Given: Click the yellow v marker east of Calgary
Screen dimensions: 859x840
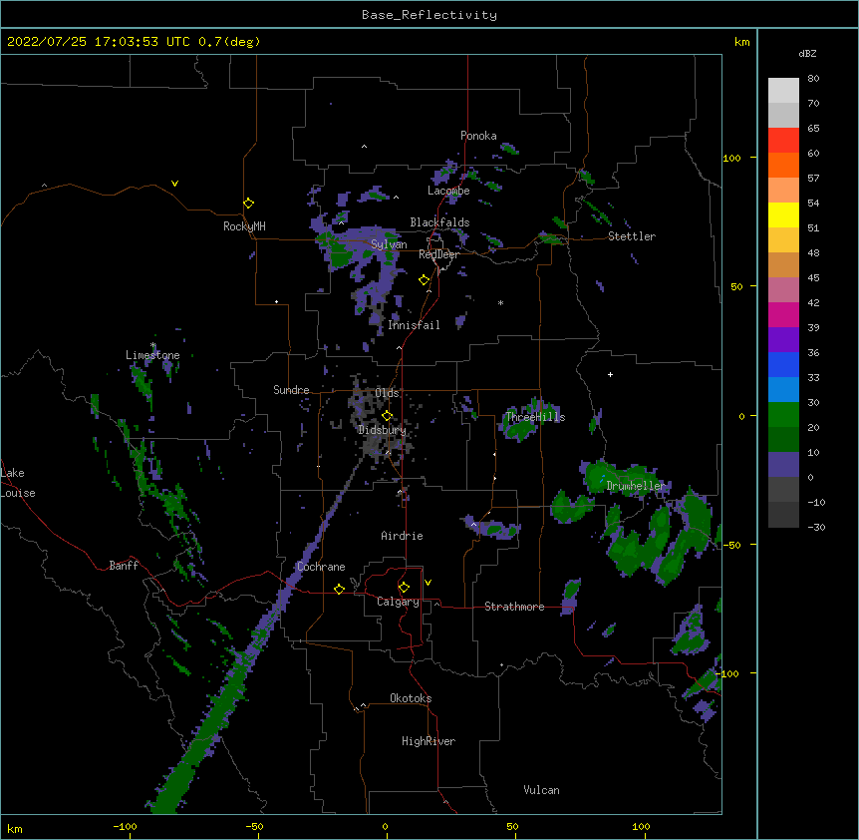Looking at the screenshot, I should (x=428, y=583).
